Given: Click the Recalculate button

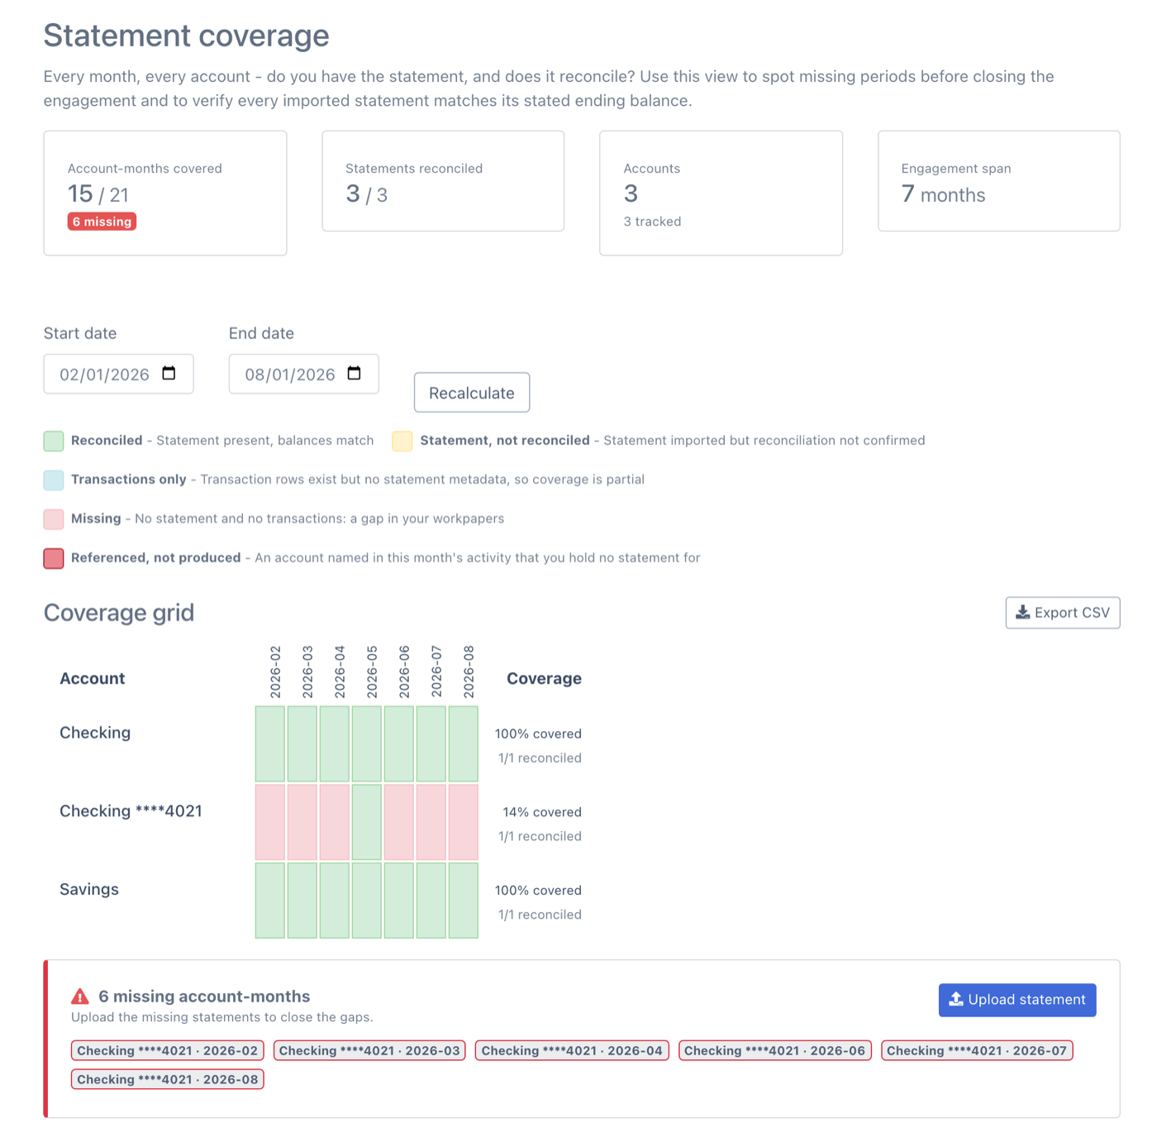Looking at the screenshot, I should tap(472, 393).
